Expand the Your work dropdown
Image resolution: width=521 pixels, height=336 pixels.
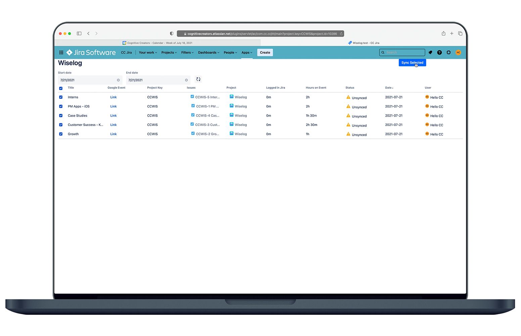pos(148,52)
